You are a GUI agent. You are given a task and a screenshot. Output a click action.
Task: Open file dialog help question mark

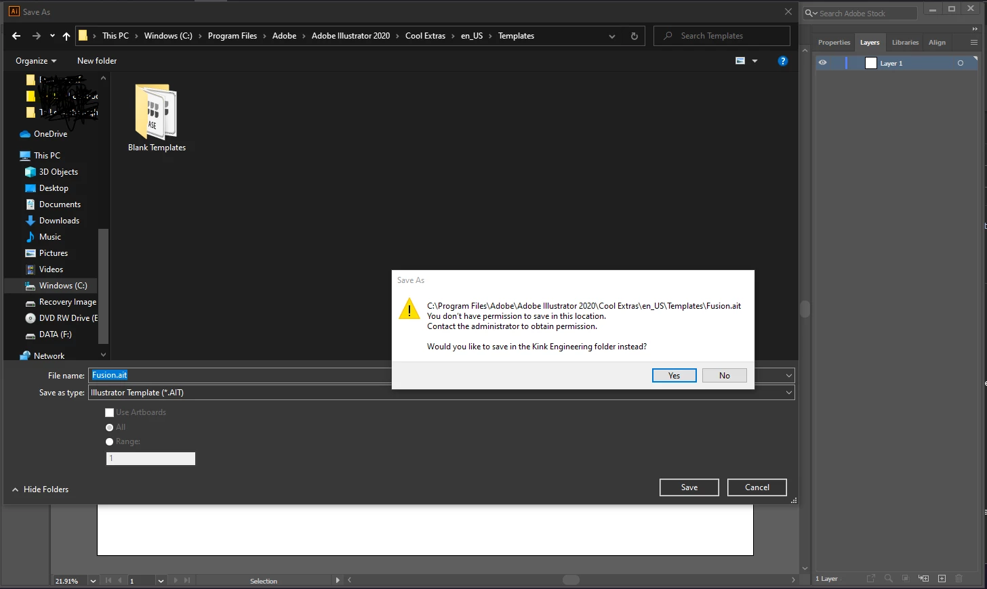[x=783, y=61]
